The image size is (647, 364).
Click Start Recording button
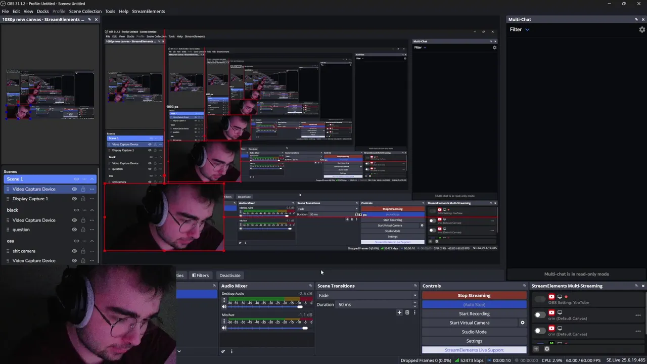(x=474, y=313)
